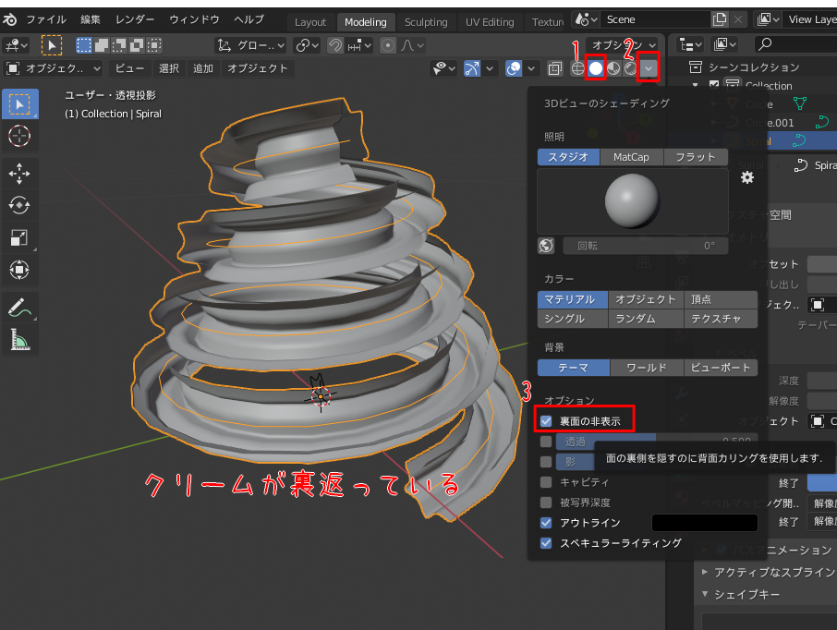Select the Move tool
This screenshot has height=630, width=837.
click(19, 174)
